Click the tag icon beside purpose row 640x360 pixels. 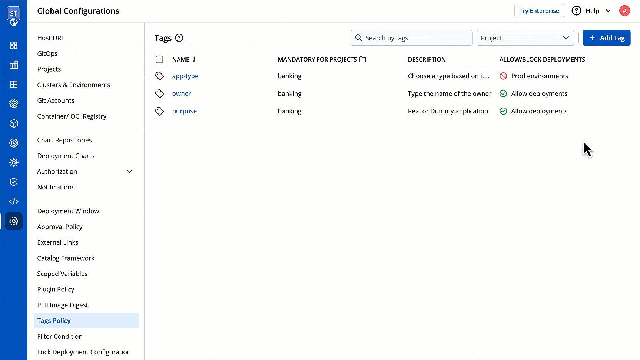(159, 111)
